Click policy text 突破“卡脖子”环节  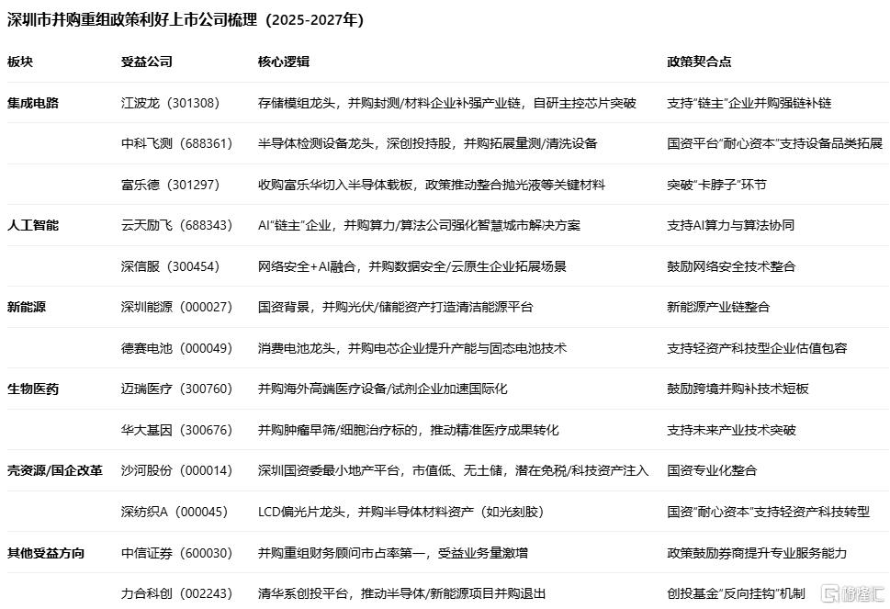[x=716, y=185]
